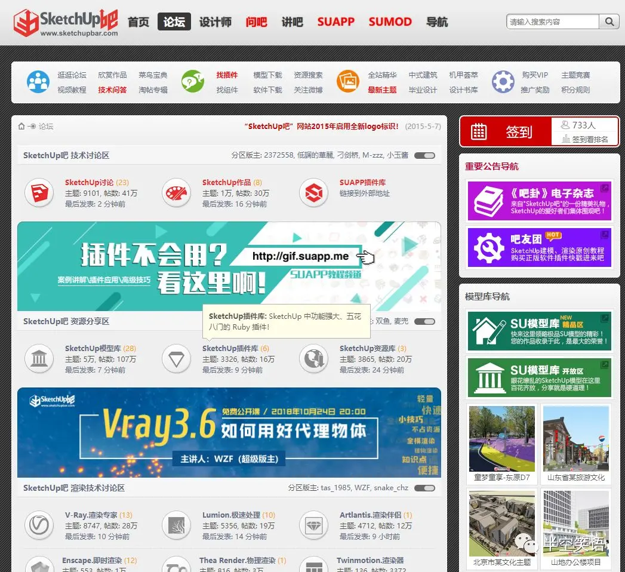Open the 视频教程 link
The width and height of the screenshot is (625, 572).
point(72,90)
